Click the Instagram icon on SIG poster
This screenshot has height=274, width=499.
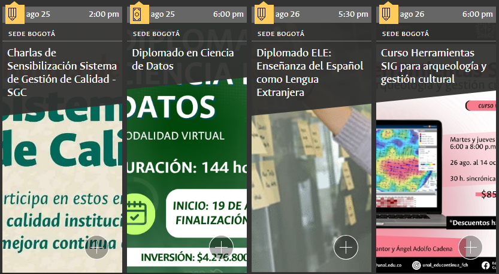click(x=416, y=265)
